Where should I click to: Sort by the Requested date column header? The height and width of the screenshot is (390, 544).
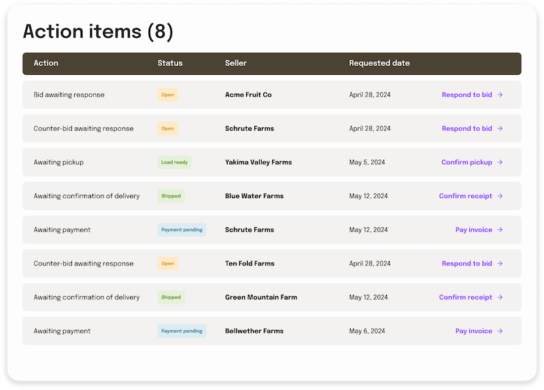[x=379, y=63]
